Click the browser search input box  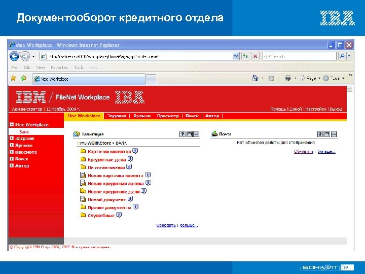(300, 56)
